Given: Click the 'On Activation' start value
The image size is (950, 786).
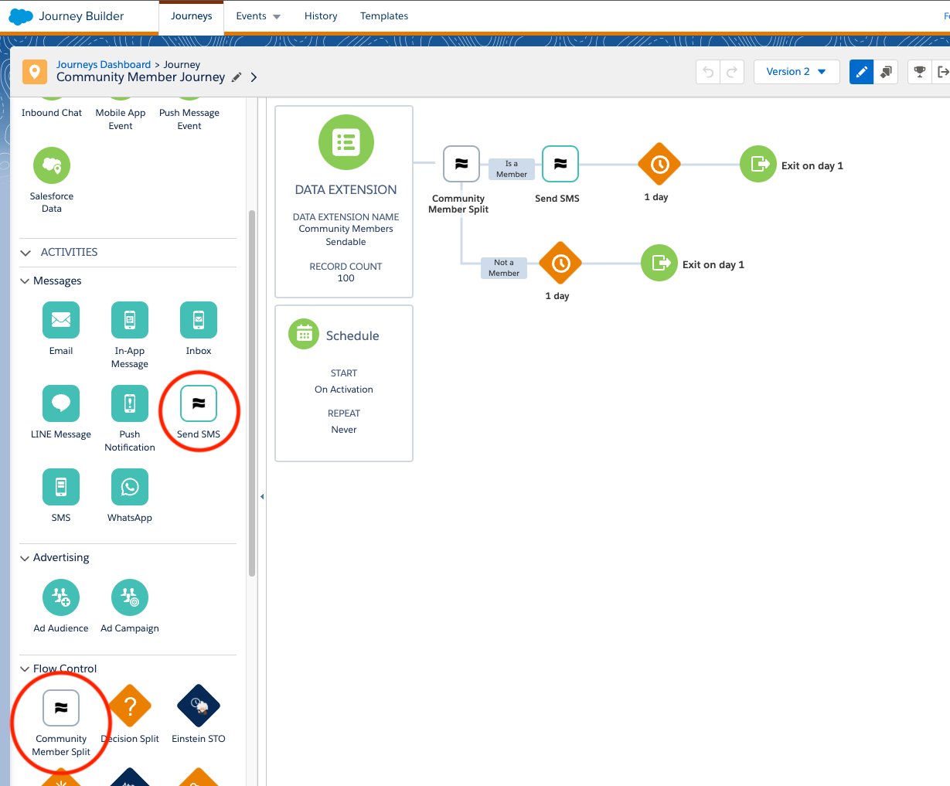Looking at the screenshot, I should point(344,390).
